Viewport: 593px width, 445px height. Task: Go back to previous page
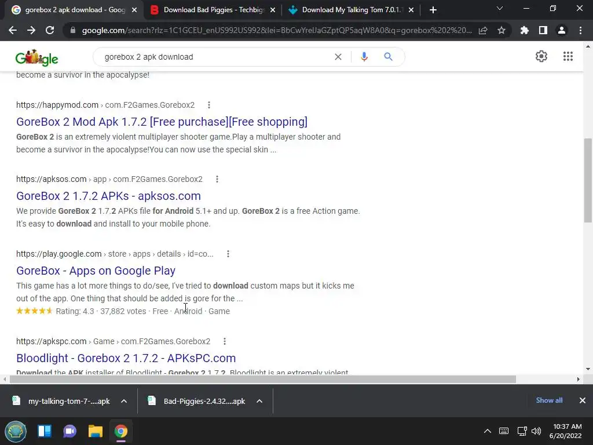pos(13,30)
